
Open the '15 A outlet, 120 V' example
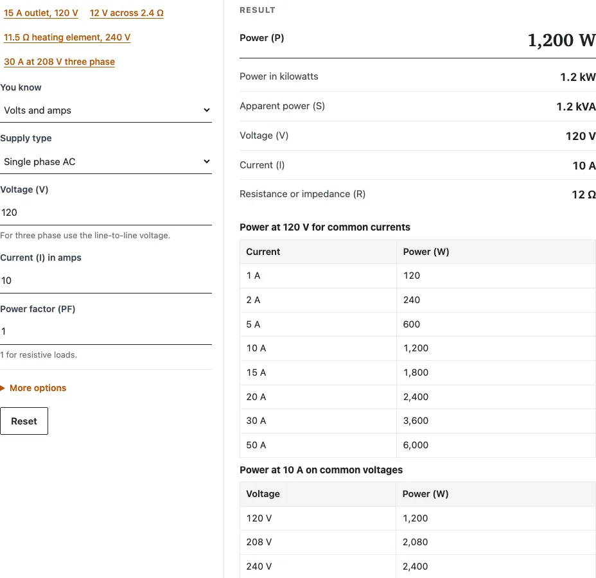(40, 13)
